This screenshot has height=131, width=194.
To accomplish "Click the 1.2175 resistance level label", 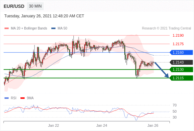I will pyautogui.click(x=178, y=44).
